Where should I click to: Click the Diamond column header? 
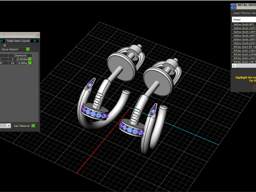pyautogui.click(x=20, y=55)
